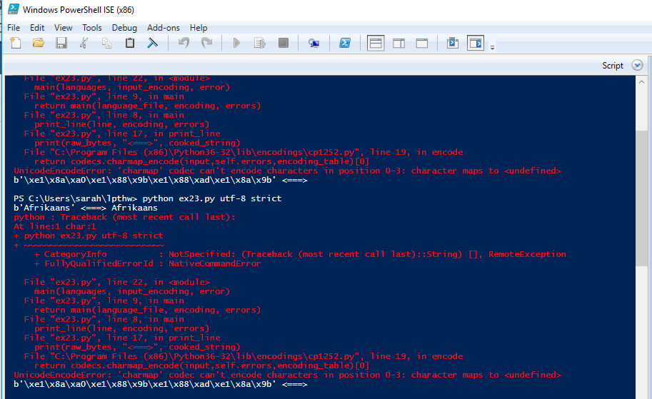This screenshot has height=399, width=652.
Task: Click the Script label
Action: click(x=613, y=65)
